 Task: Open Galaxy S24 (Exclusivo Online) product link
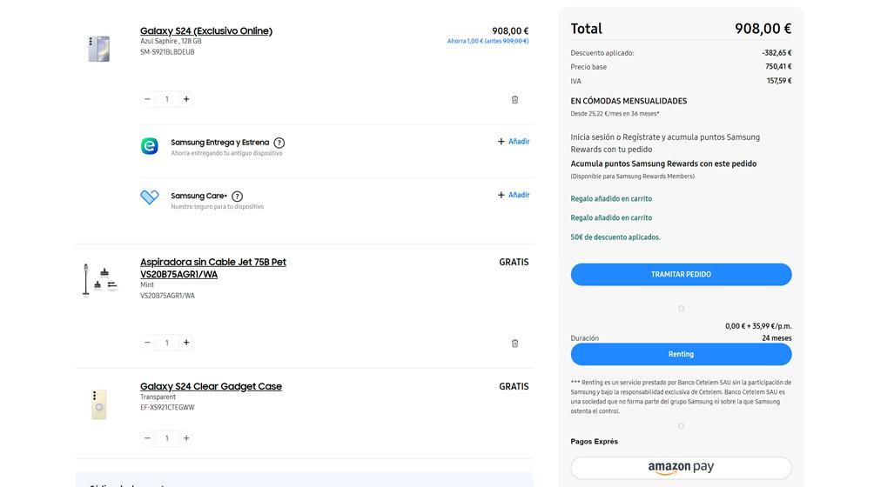206,31
